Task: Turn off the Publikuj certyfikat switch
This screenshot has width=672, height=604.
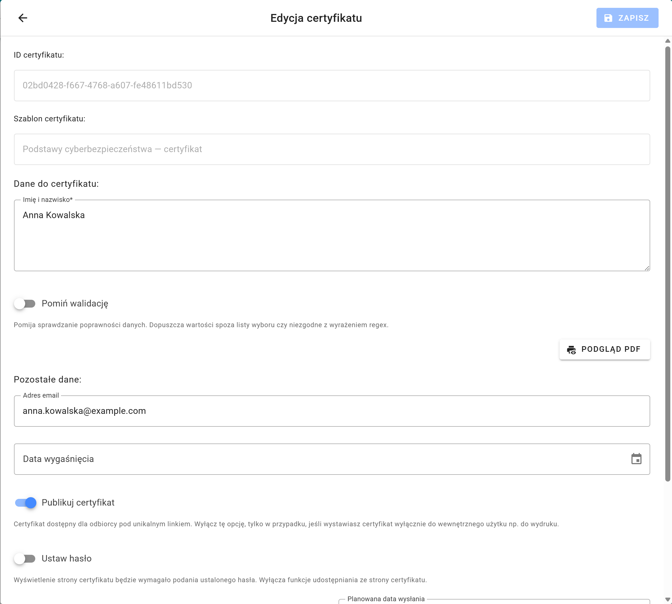Action: pos(25,503)
